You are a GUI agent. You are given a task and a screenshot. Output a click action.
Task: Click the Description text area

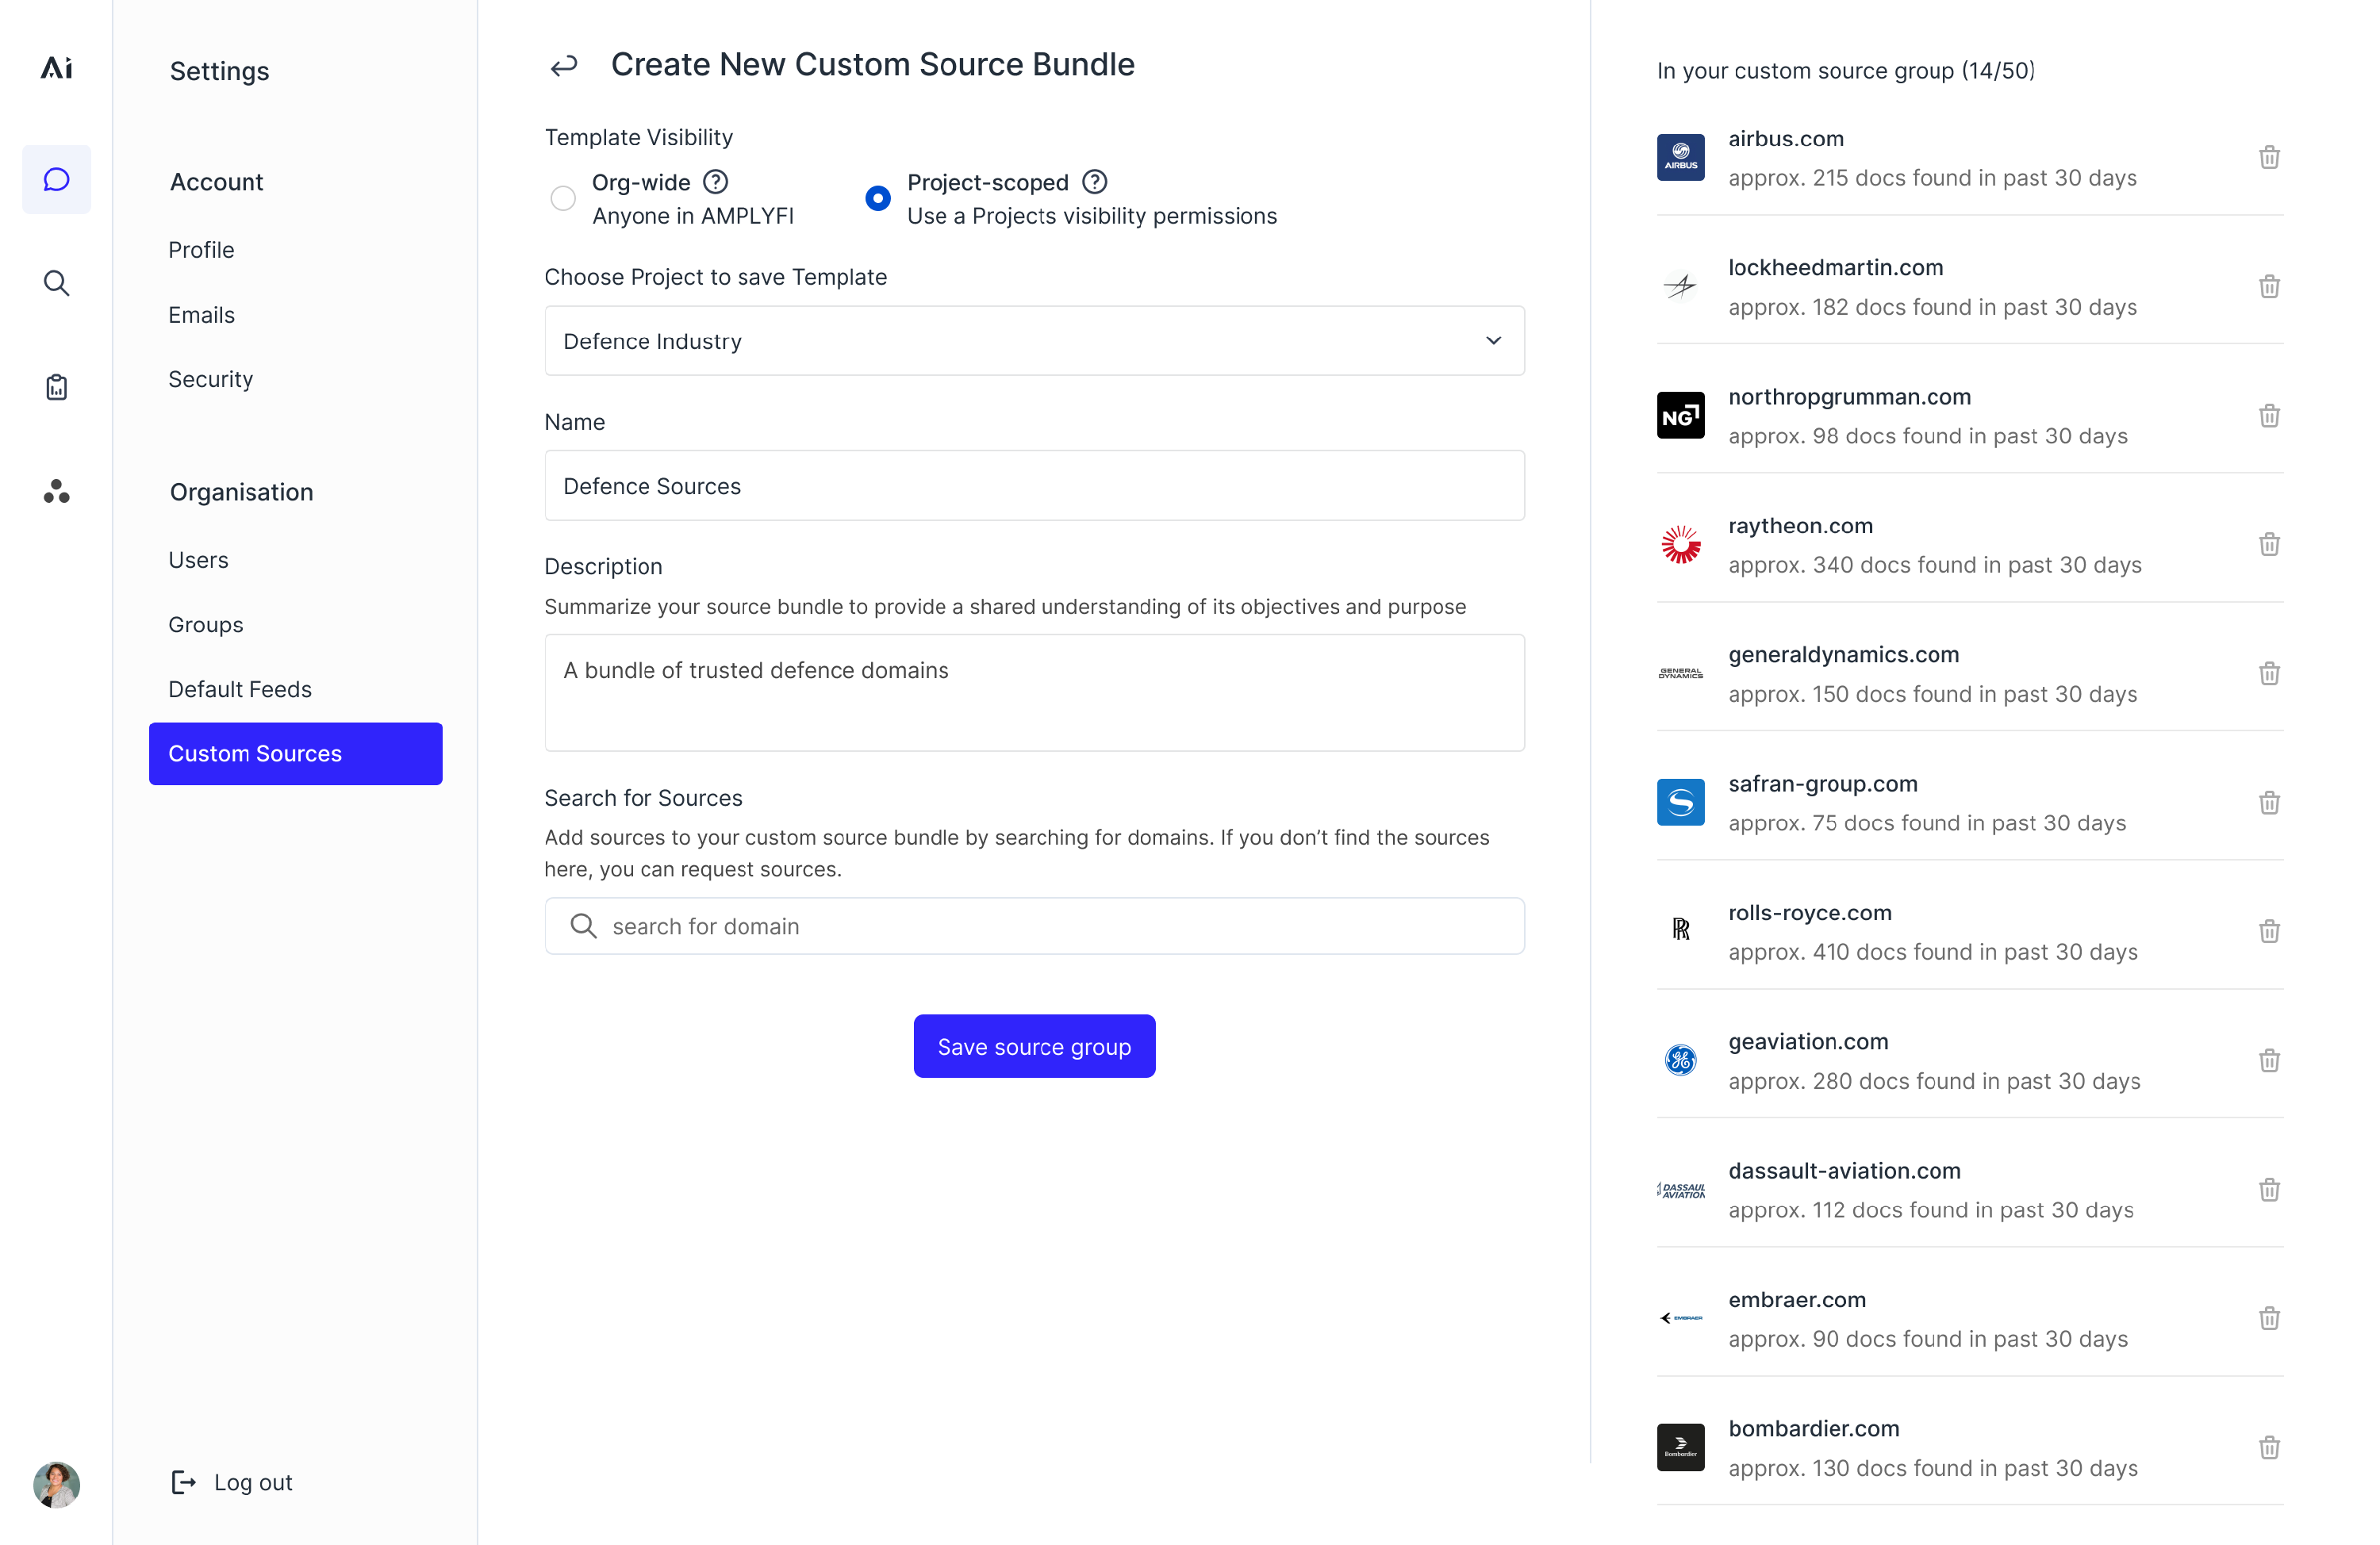[x=1034, y=693]
